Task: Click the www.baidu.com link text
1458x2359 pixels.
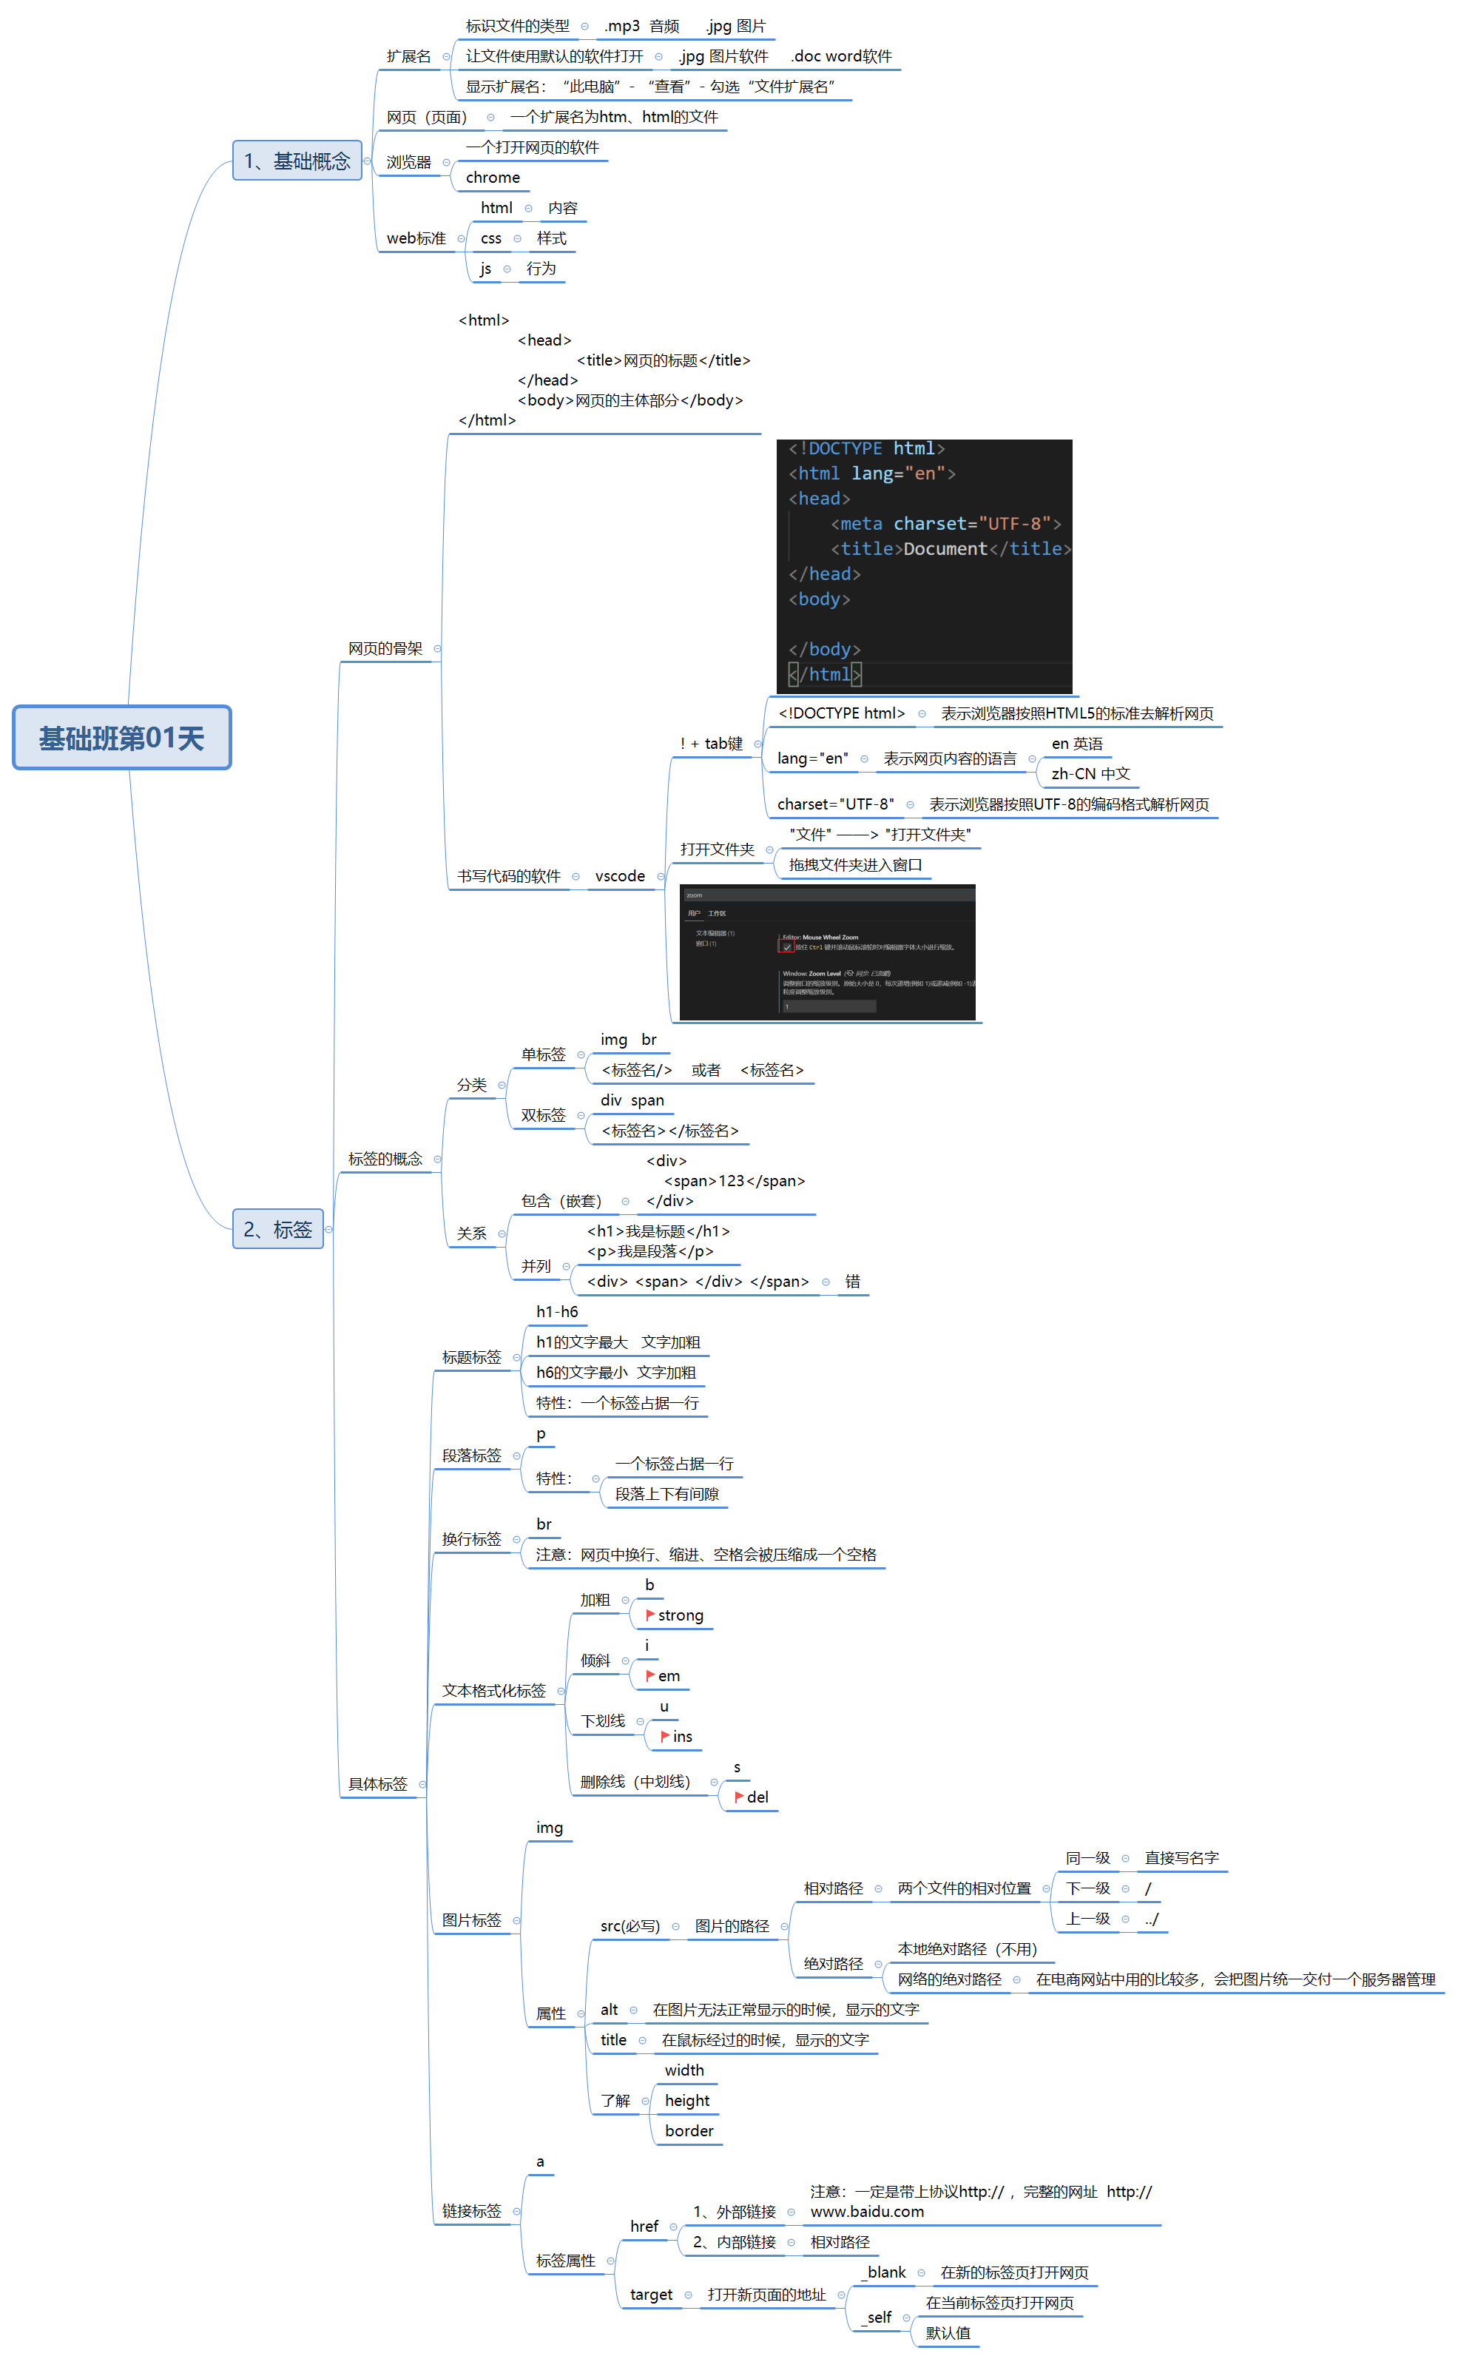Action: [x=867, y=2212]
